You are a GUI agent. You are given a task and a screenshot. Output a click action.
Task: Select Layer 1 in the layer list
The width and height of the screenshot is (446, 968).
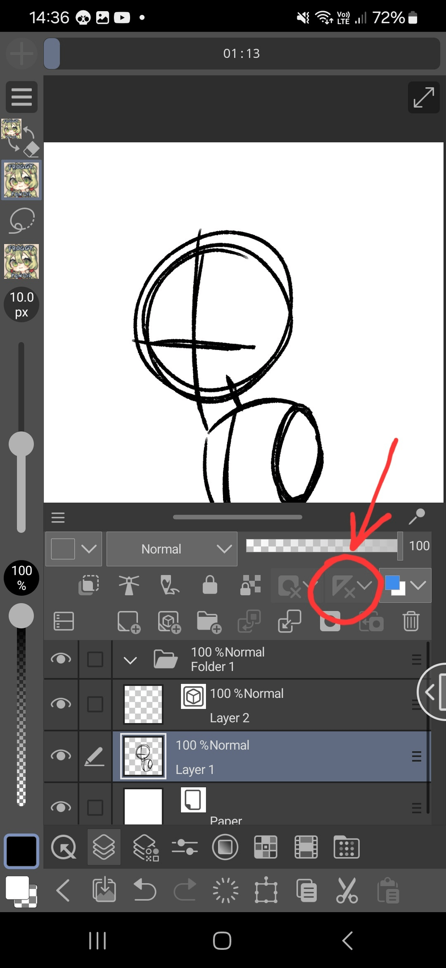pyautogui.click(x=272, y=756)
